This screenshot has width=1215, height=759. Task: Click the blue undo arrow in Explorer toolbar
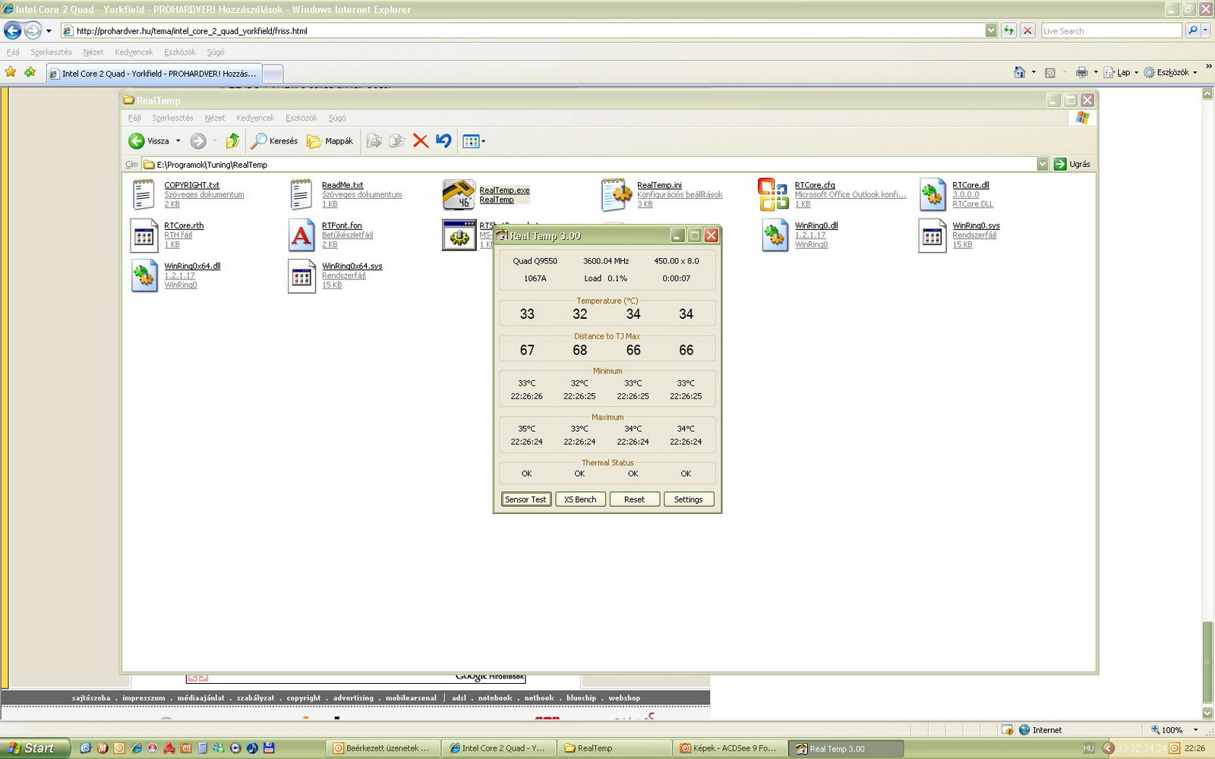[443, 140]
